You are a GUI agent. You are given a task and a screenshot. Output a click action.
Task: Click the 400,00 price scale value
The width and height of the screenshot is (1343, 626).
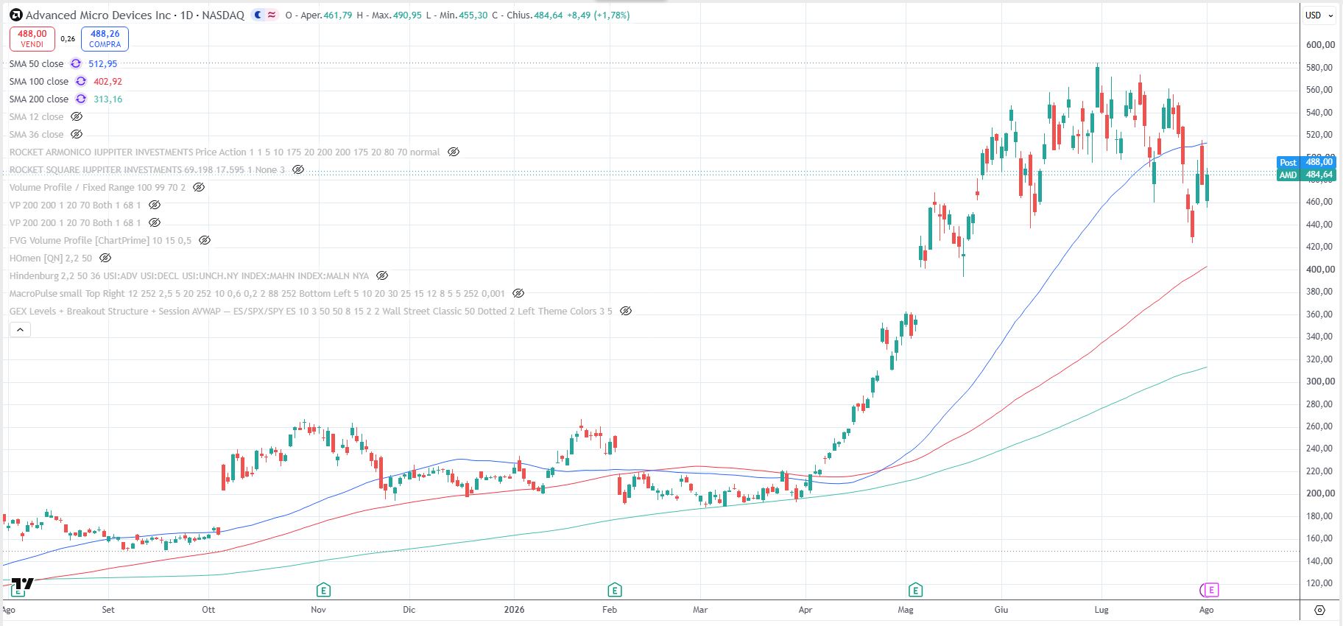pyautogui.click(x=1320, y=270)
